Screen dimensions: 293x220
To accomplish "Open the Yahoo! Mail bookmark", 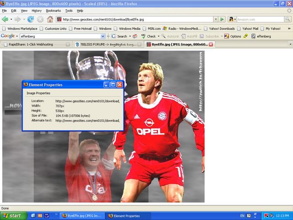I will [x=248, y=28].
